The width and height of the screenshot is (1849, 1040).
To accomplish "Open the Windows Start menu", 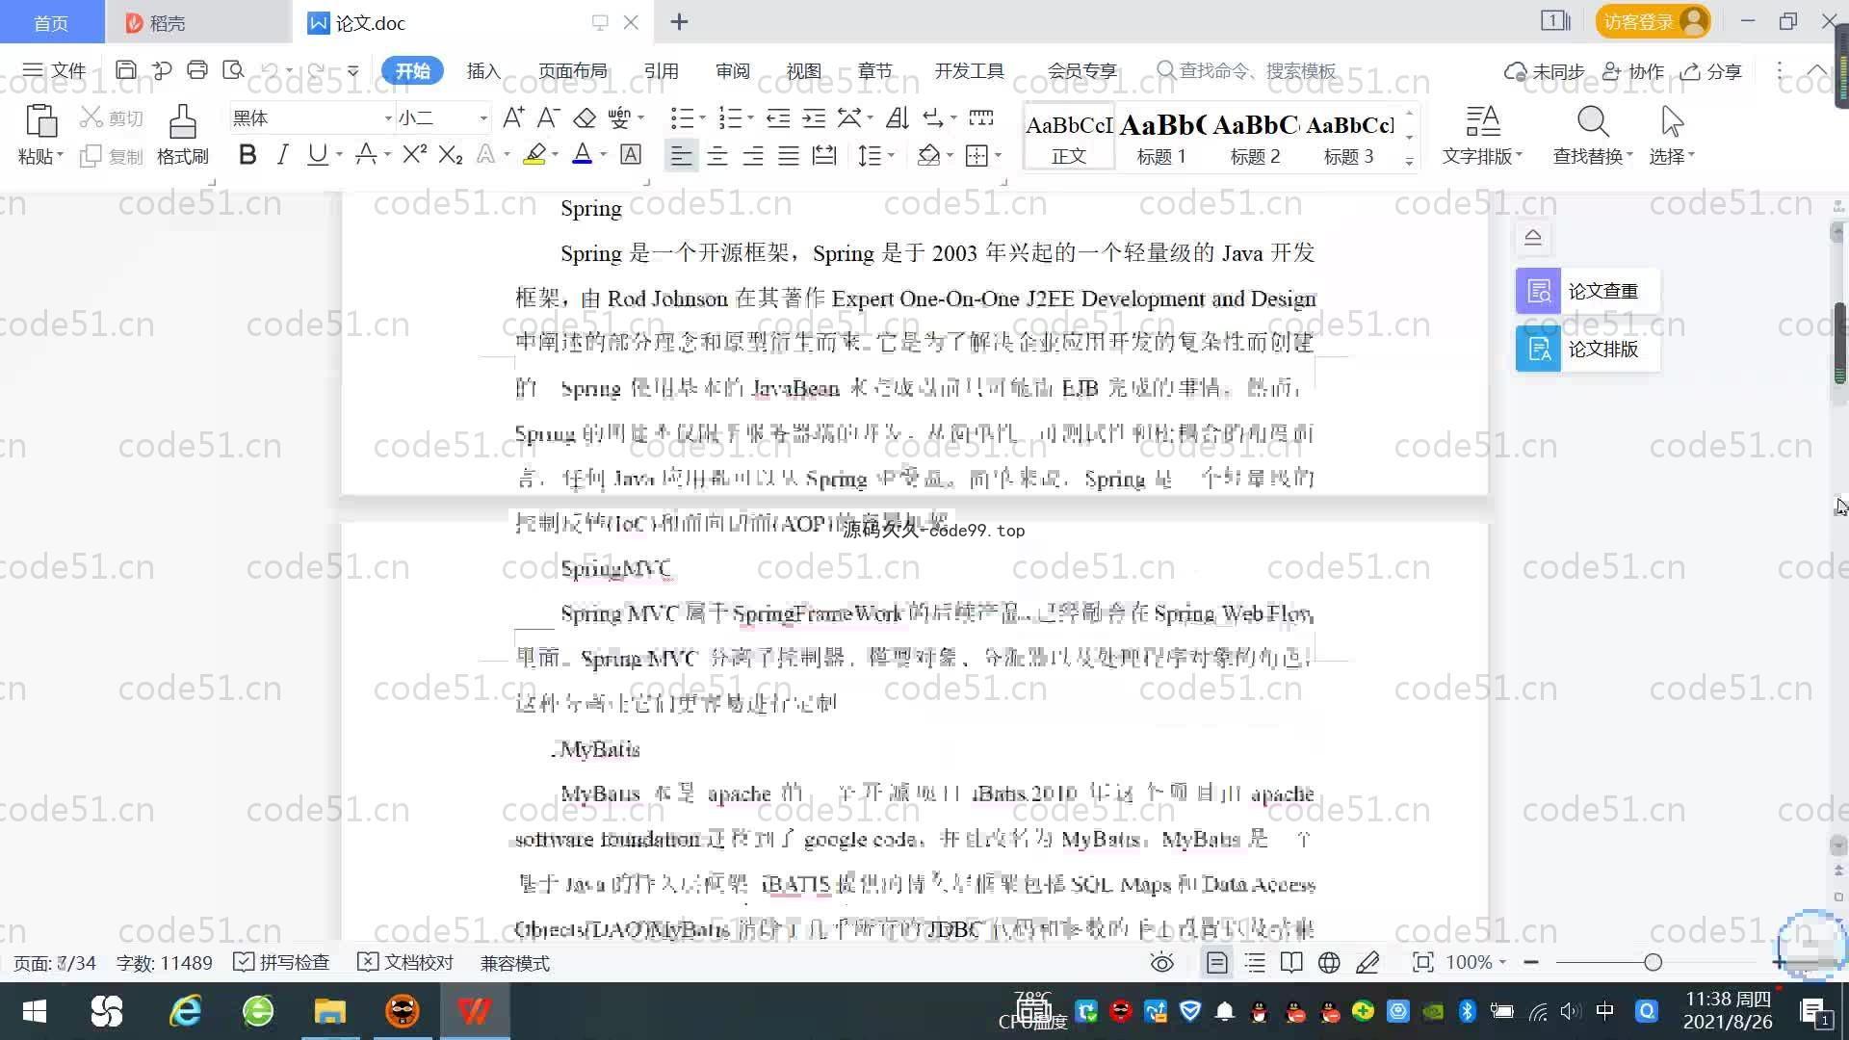I will tap(35, 1011).
